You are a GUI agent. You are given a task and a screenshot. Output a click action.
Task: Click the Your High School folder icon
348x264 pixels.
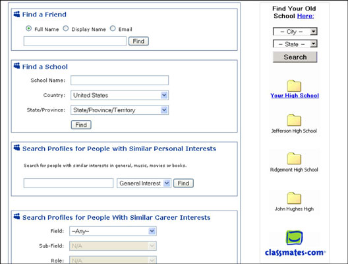click(294, 86)
